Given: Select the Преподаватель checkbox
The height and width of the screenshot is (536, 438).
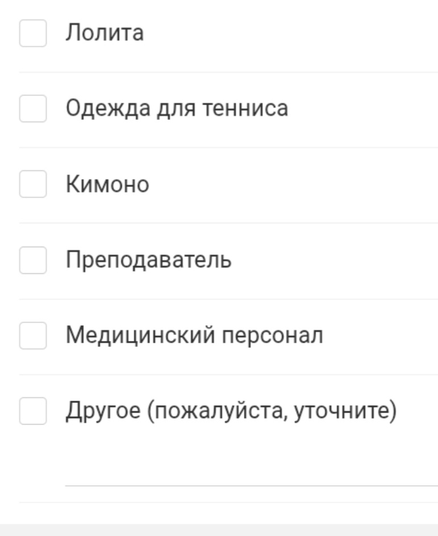Looking at the screenshot, I should point(33,260).
